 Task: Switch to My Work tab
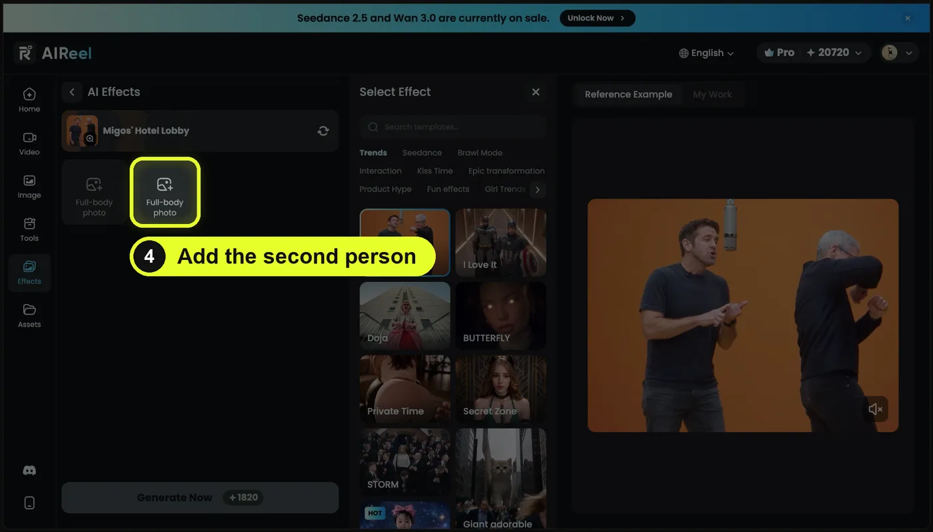[x=712, y=95]
